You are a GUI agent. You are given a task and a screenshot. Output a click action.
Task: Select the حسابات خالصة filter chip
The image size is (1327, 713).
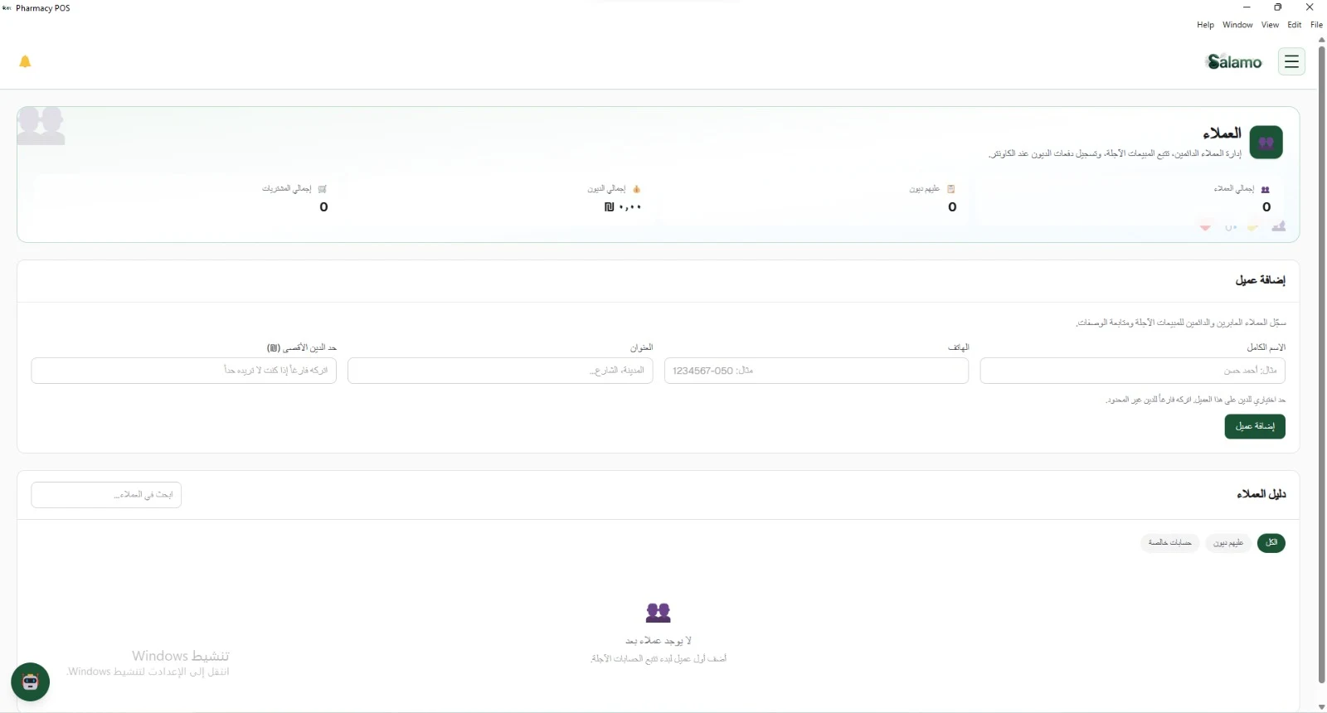1169,543
